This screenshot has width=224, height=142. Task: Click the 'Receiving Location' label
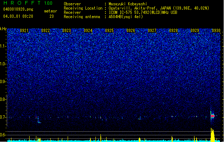point(83,8)
